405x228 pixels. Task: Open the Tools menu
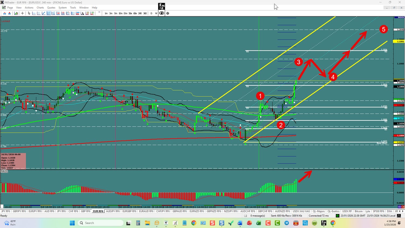tap(73, 8)
